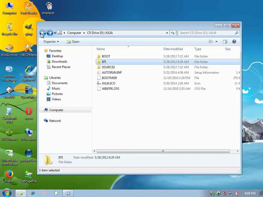Select the WIN7PE.CFG file
The height and width of the screenshot is (197, 263).
click(x=110, y=88)
